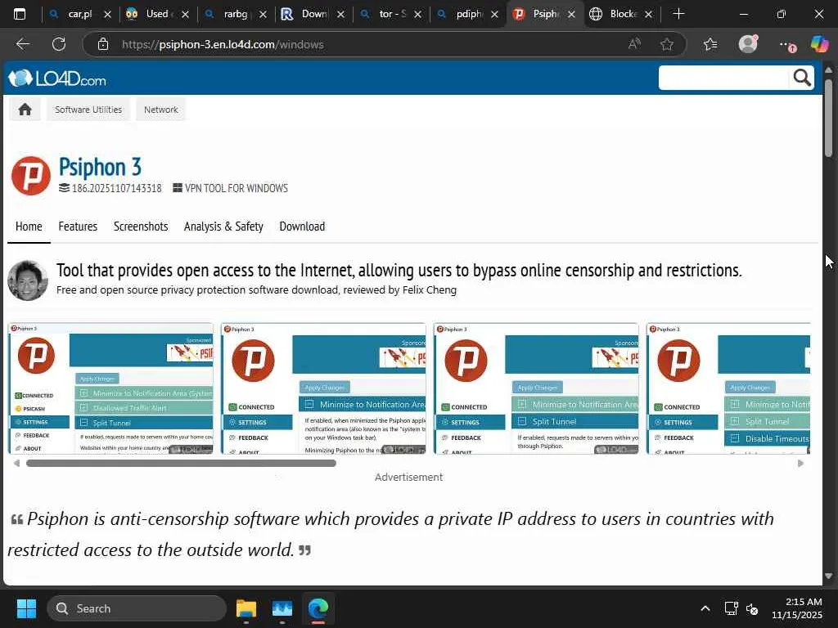This screenshot has height=628, width=838.
Task: Open the Download page tab
Action: [302, 227]
